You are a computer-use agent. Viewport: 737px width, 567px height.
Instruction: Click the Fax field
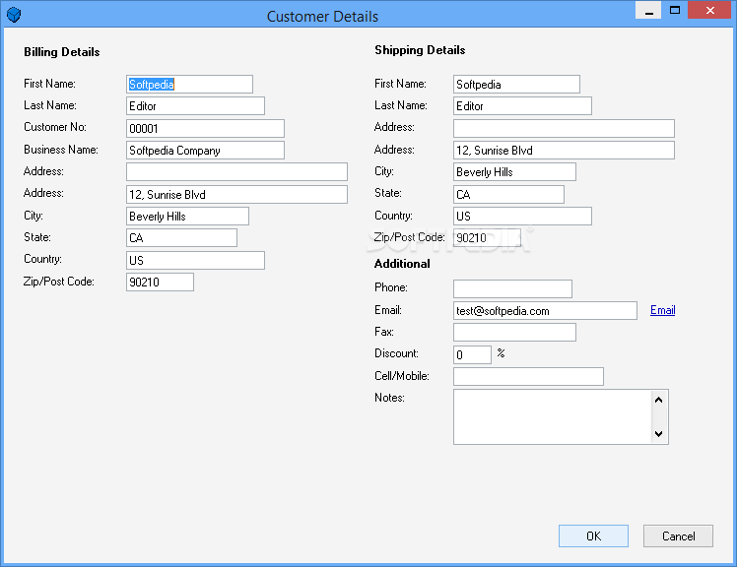coord(514,332)
